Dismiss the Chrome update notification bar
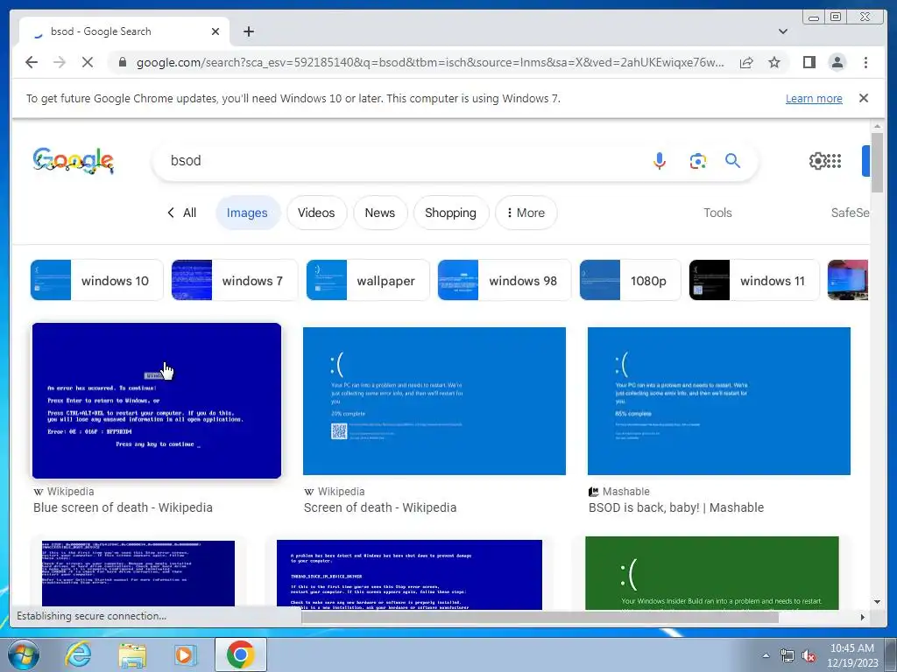 (864, 98)
